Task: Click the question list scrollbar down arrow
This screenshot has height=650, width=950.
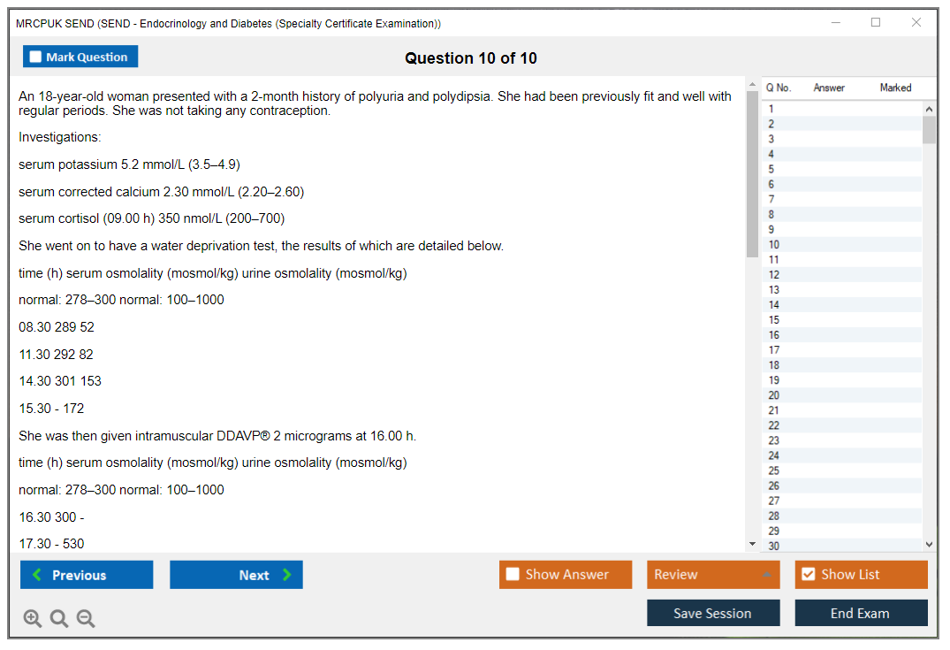Action: coord(928,545)
